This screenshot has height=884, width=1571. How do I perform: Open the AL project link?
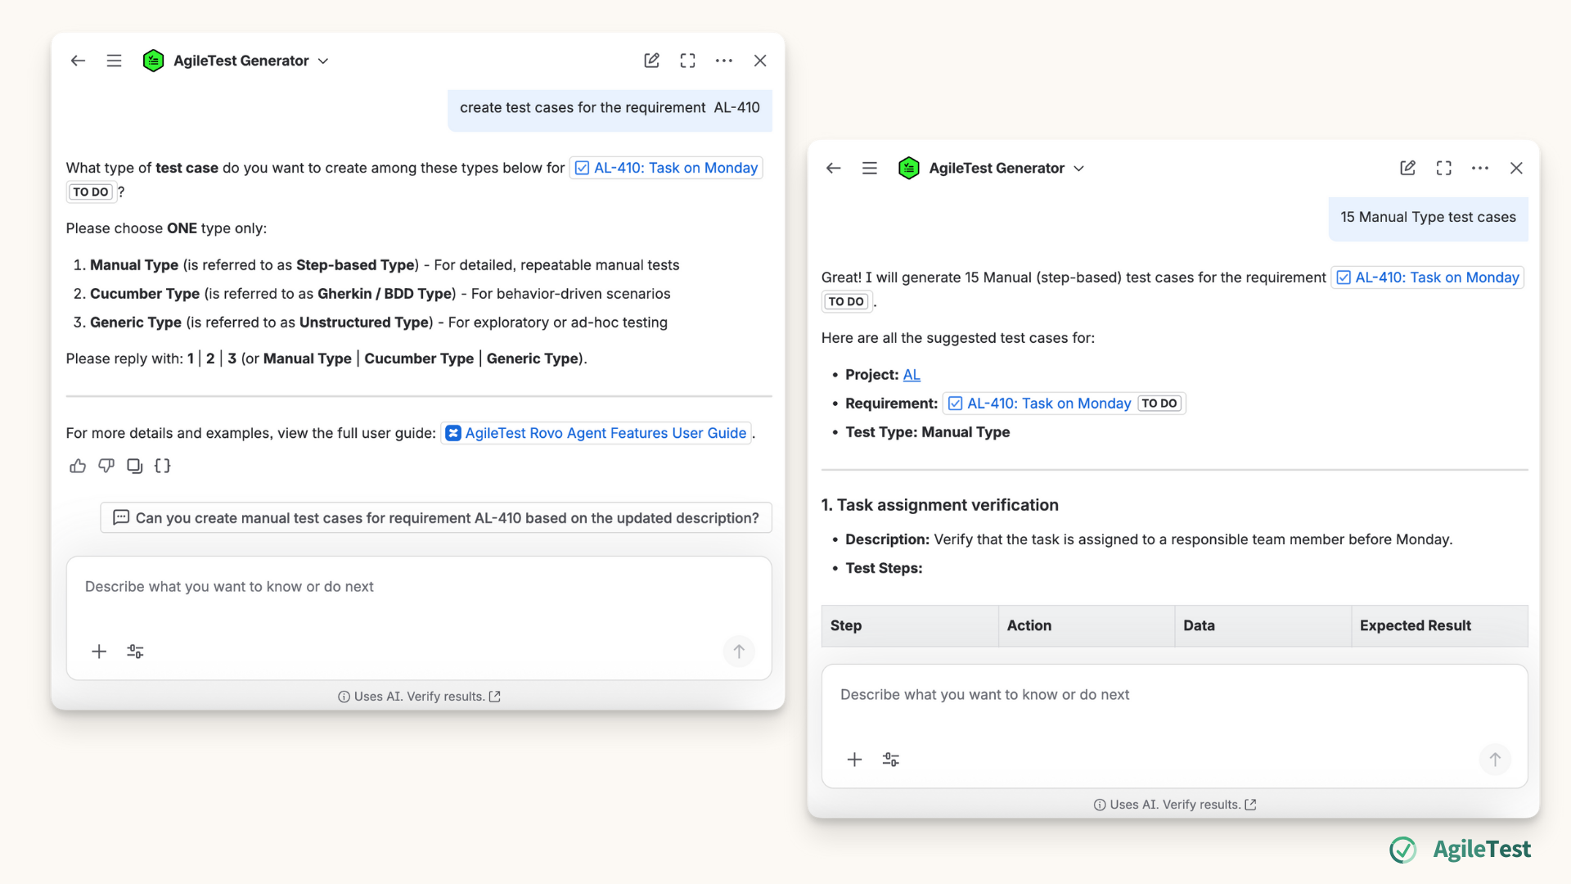coord(912,374)
